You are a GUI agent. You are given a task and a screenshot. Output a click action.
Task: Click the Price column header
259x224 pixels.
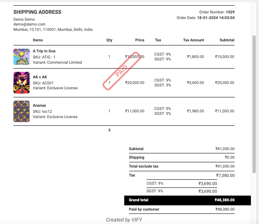coord(140,40)
